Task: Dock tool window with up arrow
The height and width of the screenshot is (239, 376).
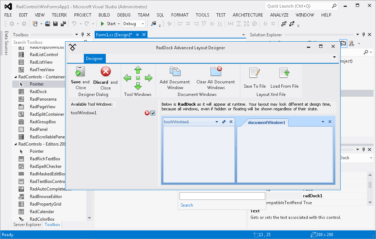Action: click(x=138, y=70)
